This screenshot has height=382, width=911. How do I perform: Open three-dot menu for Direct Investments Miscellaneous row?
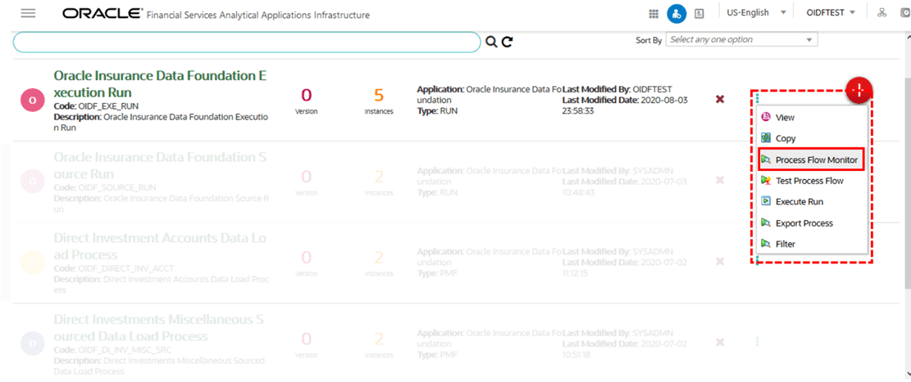pos(757,342)
